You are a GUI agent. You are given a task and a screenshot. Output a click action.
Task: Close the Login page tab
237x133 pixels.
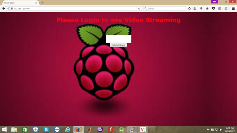point(36,3)
